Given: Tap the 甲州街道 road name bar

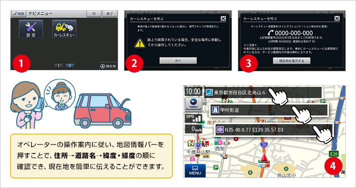Looking at the screenshot, I should point(269,110).
